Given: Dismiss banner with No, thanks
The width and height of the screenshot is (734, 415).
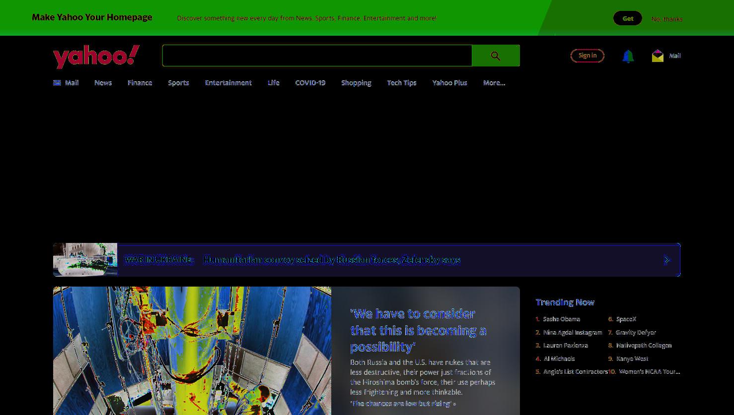Looking at the screenshot, I should (666, 19).
